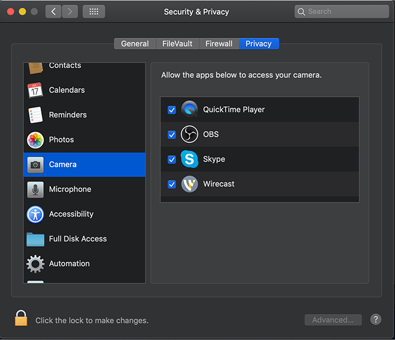Click the Accessibility figure icon

[x=35, y=214]
